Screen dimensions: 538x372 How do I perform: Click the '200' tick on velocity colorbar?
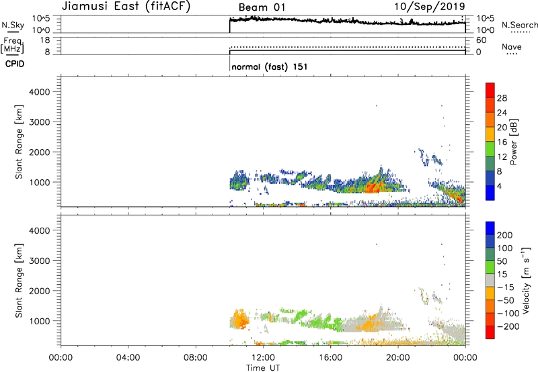click(x=505, y=235)
